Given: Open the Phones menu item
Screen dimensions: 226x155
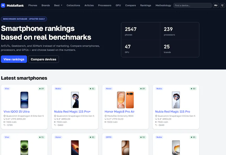Looking at the screenshot, I should click(x=33, y=5).
